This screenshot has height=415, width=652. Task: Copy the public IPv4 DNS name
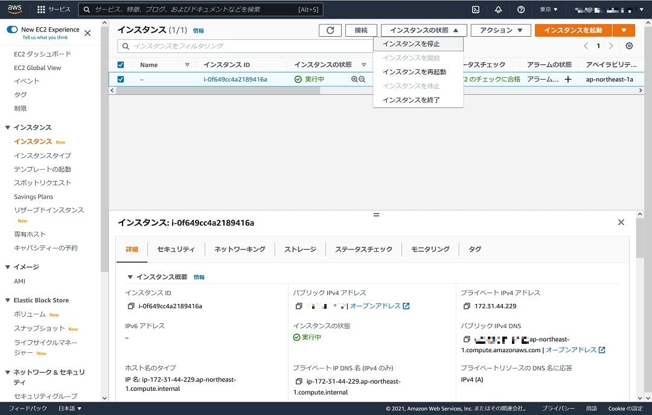(x=467, y=340)
